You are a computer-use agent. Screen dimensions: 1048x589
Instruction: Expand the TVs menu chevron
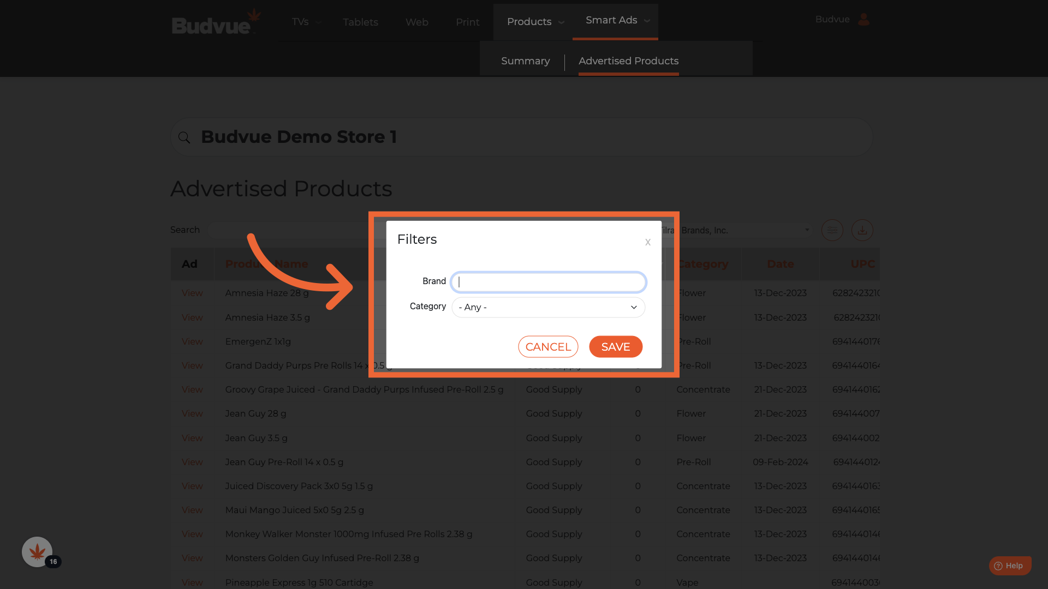click(319, 22)
